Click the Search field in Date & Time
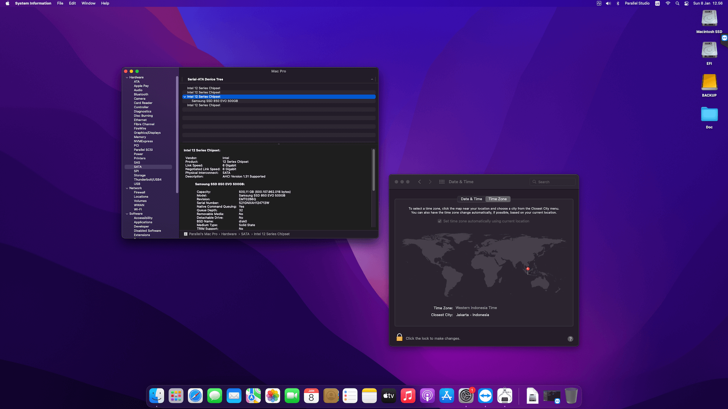This screenshot has height=409, width=728. [x=552, y=182]
